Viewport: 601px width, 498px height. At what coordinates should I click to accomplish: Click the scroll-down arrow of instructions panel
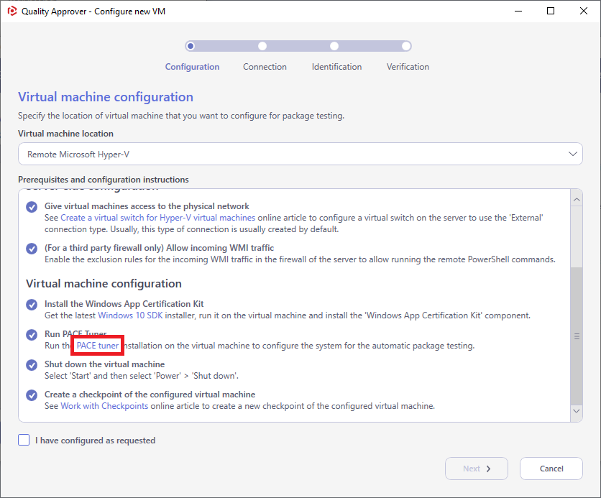click(x=577, y=410)
